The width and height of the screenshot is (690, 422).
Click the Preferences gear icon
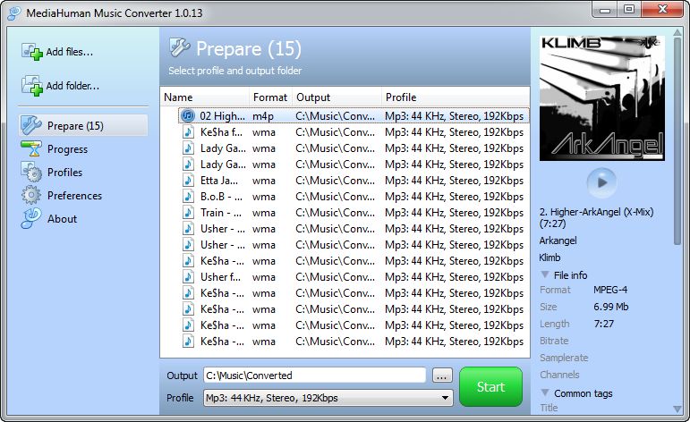click(x=31, y=195)
